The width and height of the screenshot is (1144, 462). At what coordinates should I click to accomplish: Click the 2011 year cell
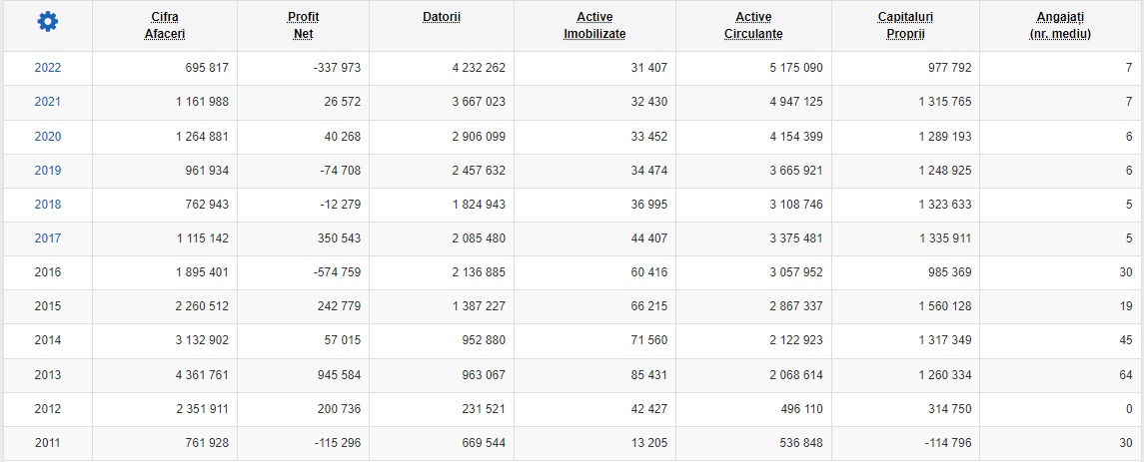point(48,442)
